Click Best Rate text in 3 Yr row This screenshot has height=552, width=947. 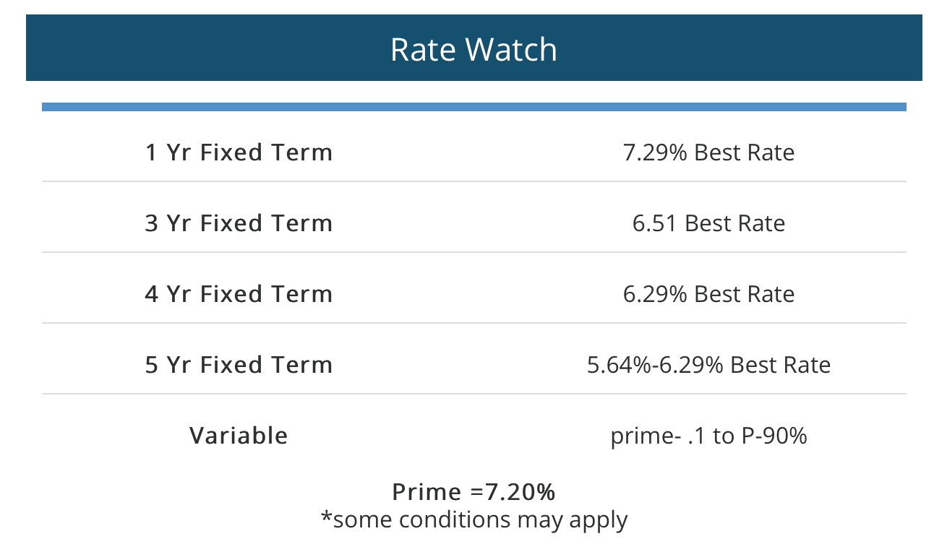[x=734, y=223]
